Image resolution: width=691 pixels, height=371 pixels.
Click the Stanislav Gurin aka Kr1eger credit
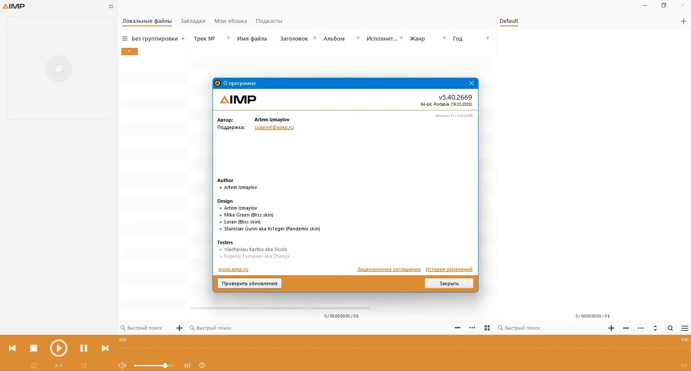[x=272, y=229]
